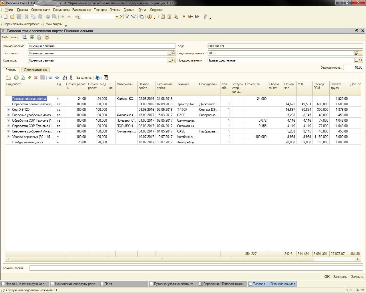
Task: Open the Документы menu
Action: pyautogui.click(x=61, y=10)
